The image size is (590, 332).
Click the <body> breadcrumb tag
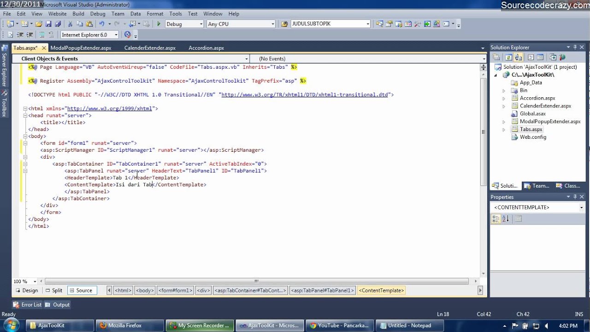[x=145, y=290]
